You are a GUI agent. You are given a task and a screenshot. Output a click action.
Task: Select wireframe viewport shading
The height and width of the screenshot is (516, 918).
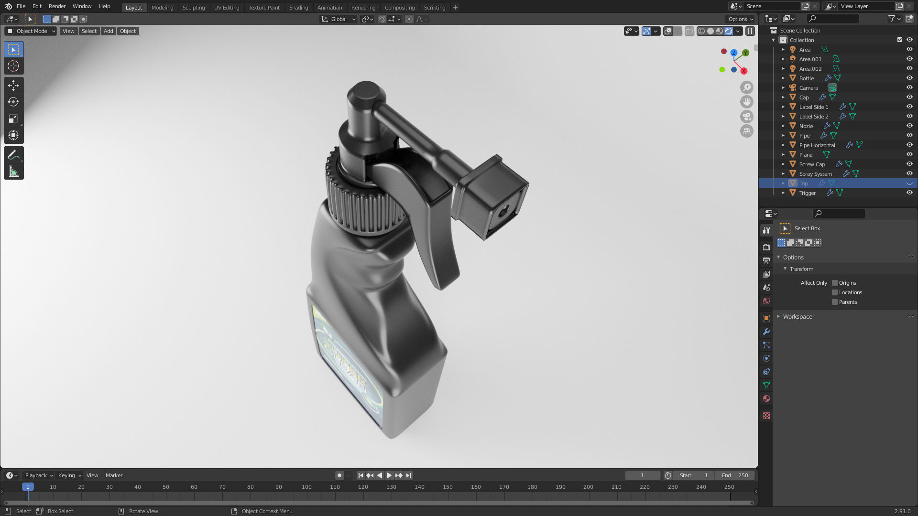click(701, 31)
